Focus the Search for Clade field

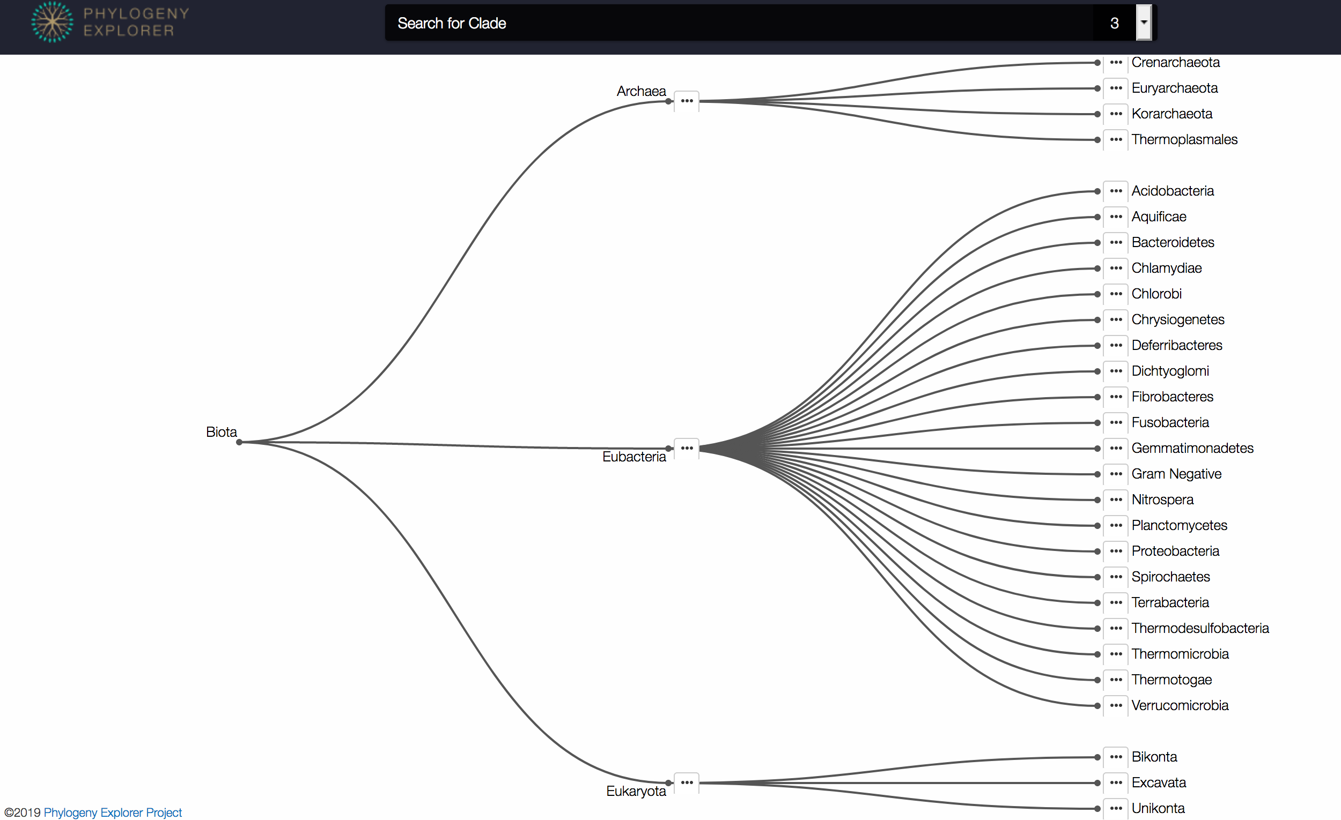coord(739,23)
